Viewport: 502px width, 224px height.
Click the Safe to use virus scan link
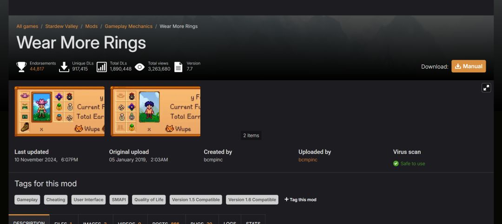[413, 164]
